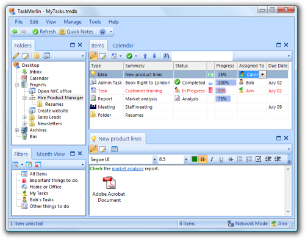Image resolution: width=305 pixels, height=239 pixels.
Task: Open Quick Notes from toolbar
Action: point(76,32)
